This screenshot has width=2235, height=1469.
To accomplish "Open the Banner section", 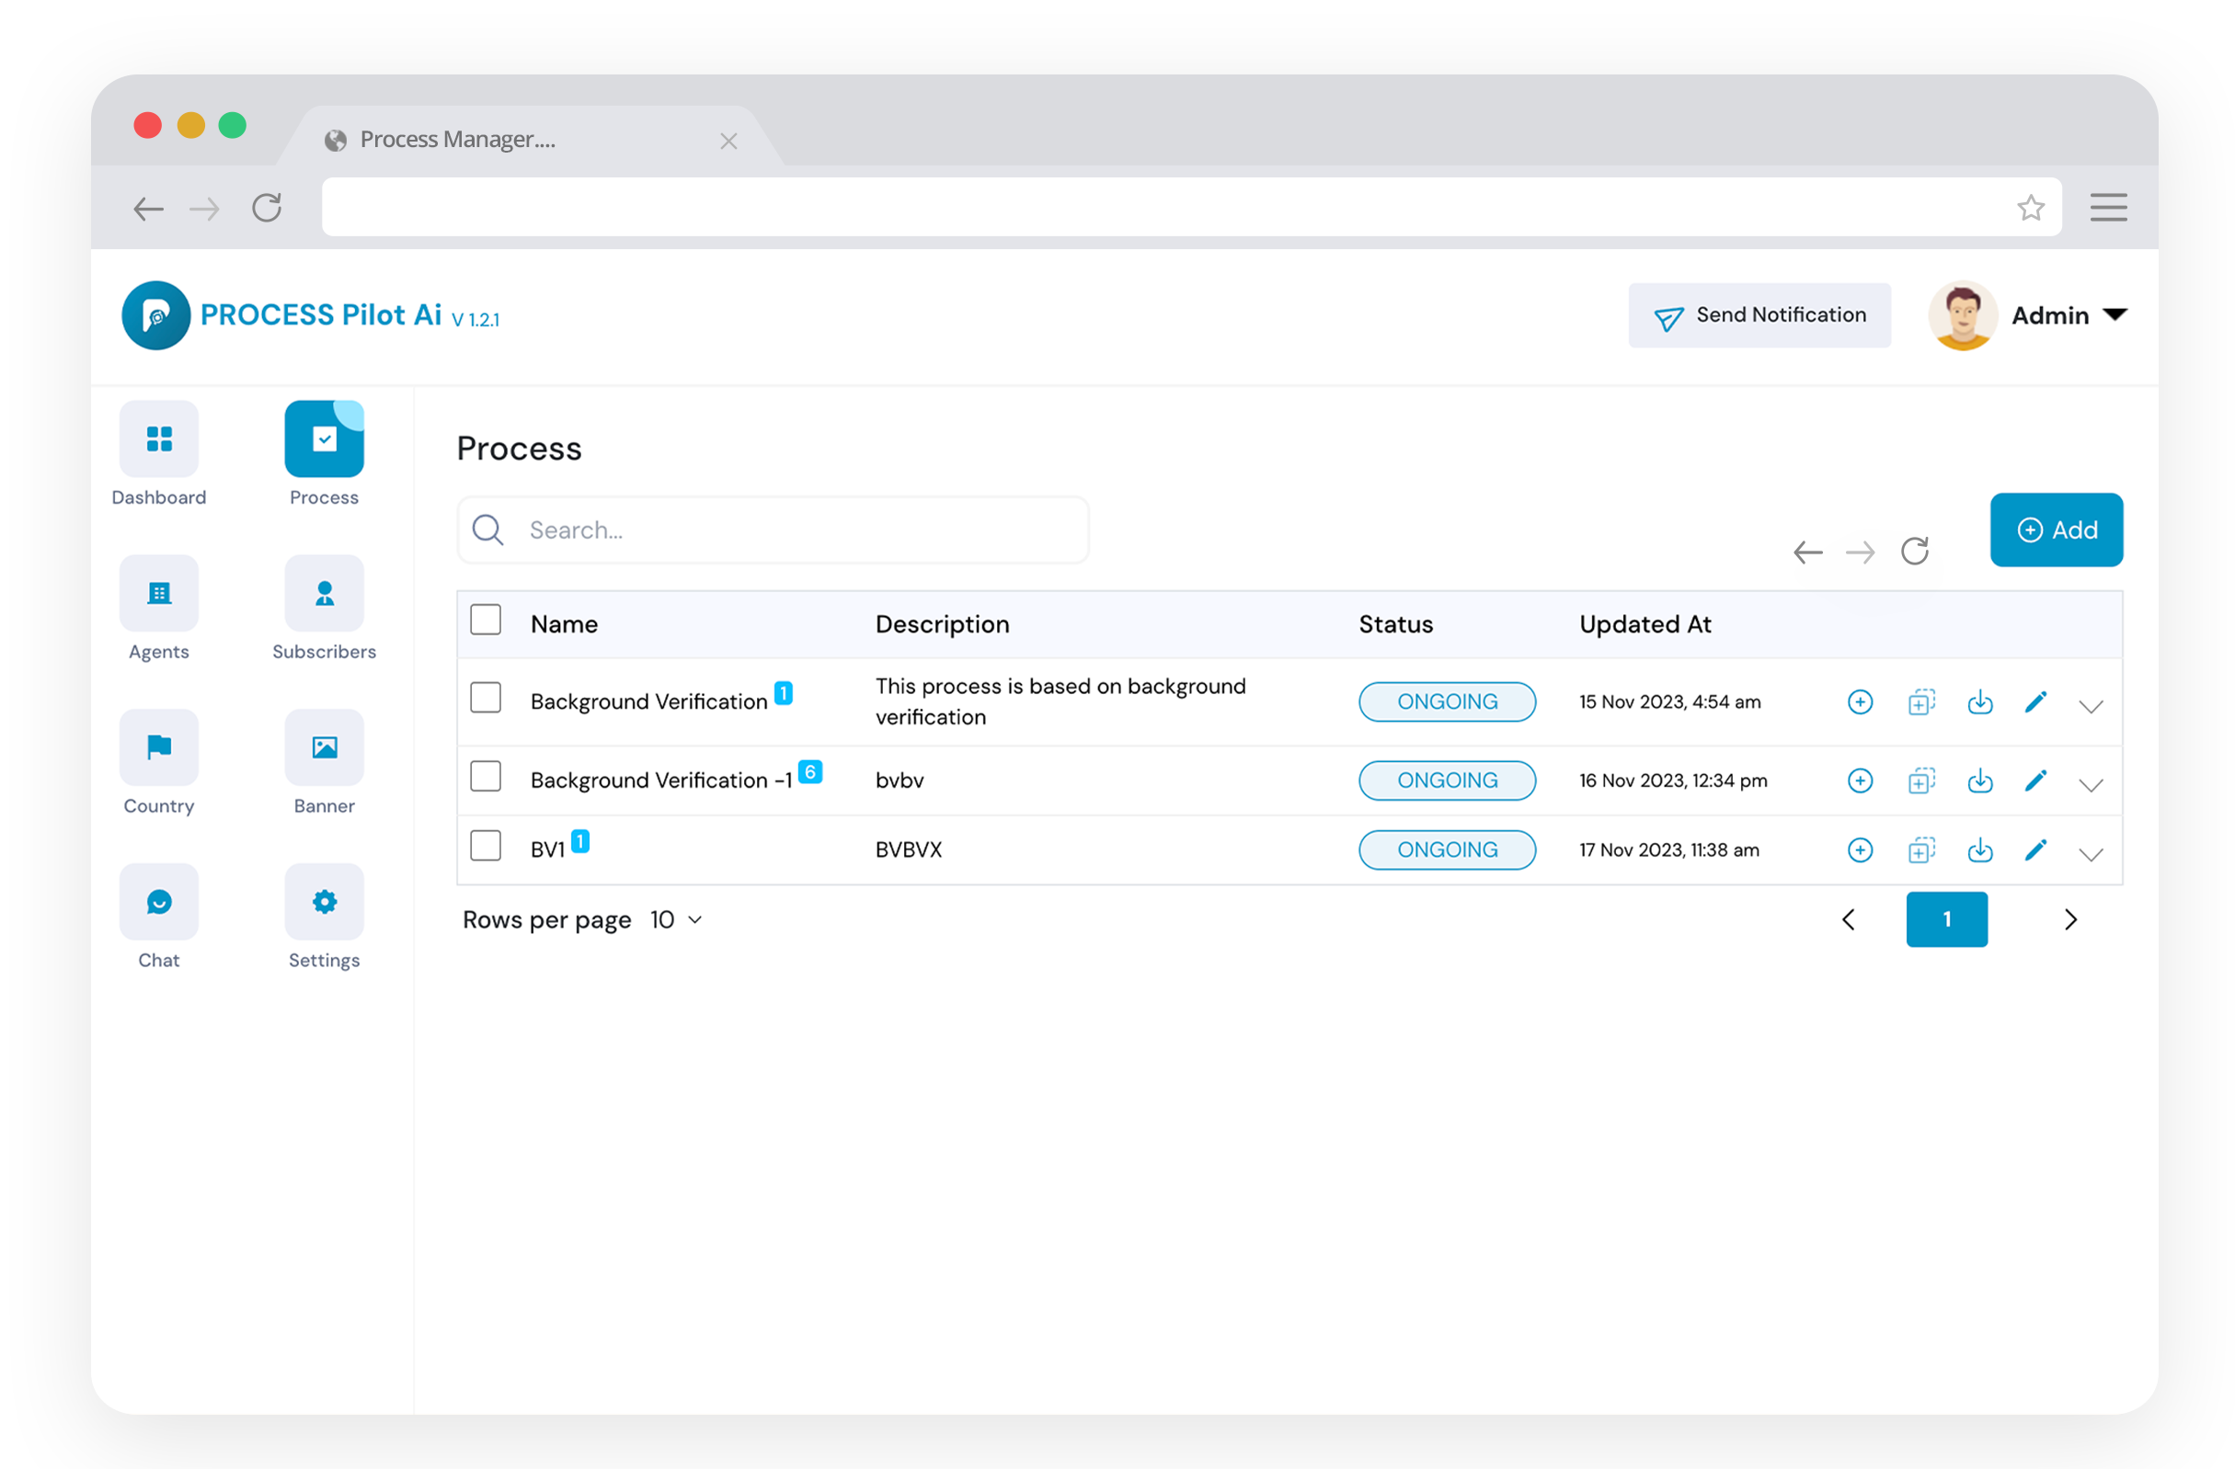I will [323, 747].
